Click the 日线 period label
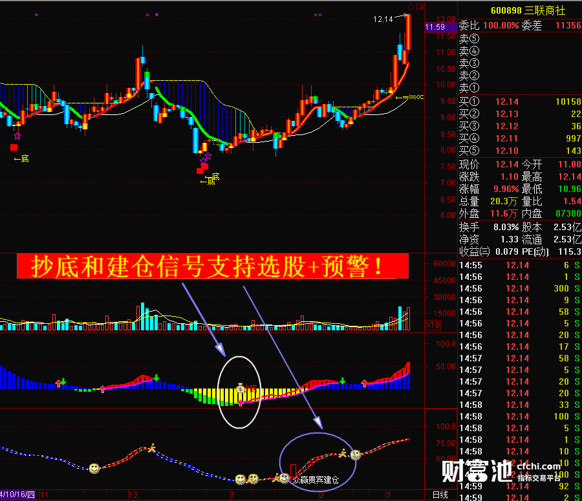Screen dimensions: 582x501 pos(440,495)
